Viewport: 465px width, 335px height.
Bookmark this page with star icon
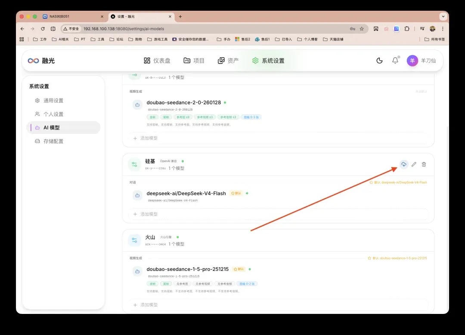pyautogui.click(x=362, y=29)
